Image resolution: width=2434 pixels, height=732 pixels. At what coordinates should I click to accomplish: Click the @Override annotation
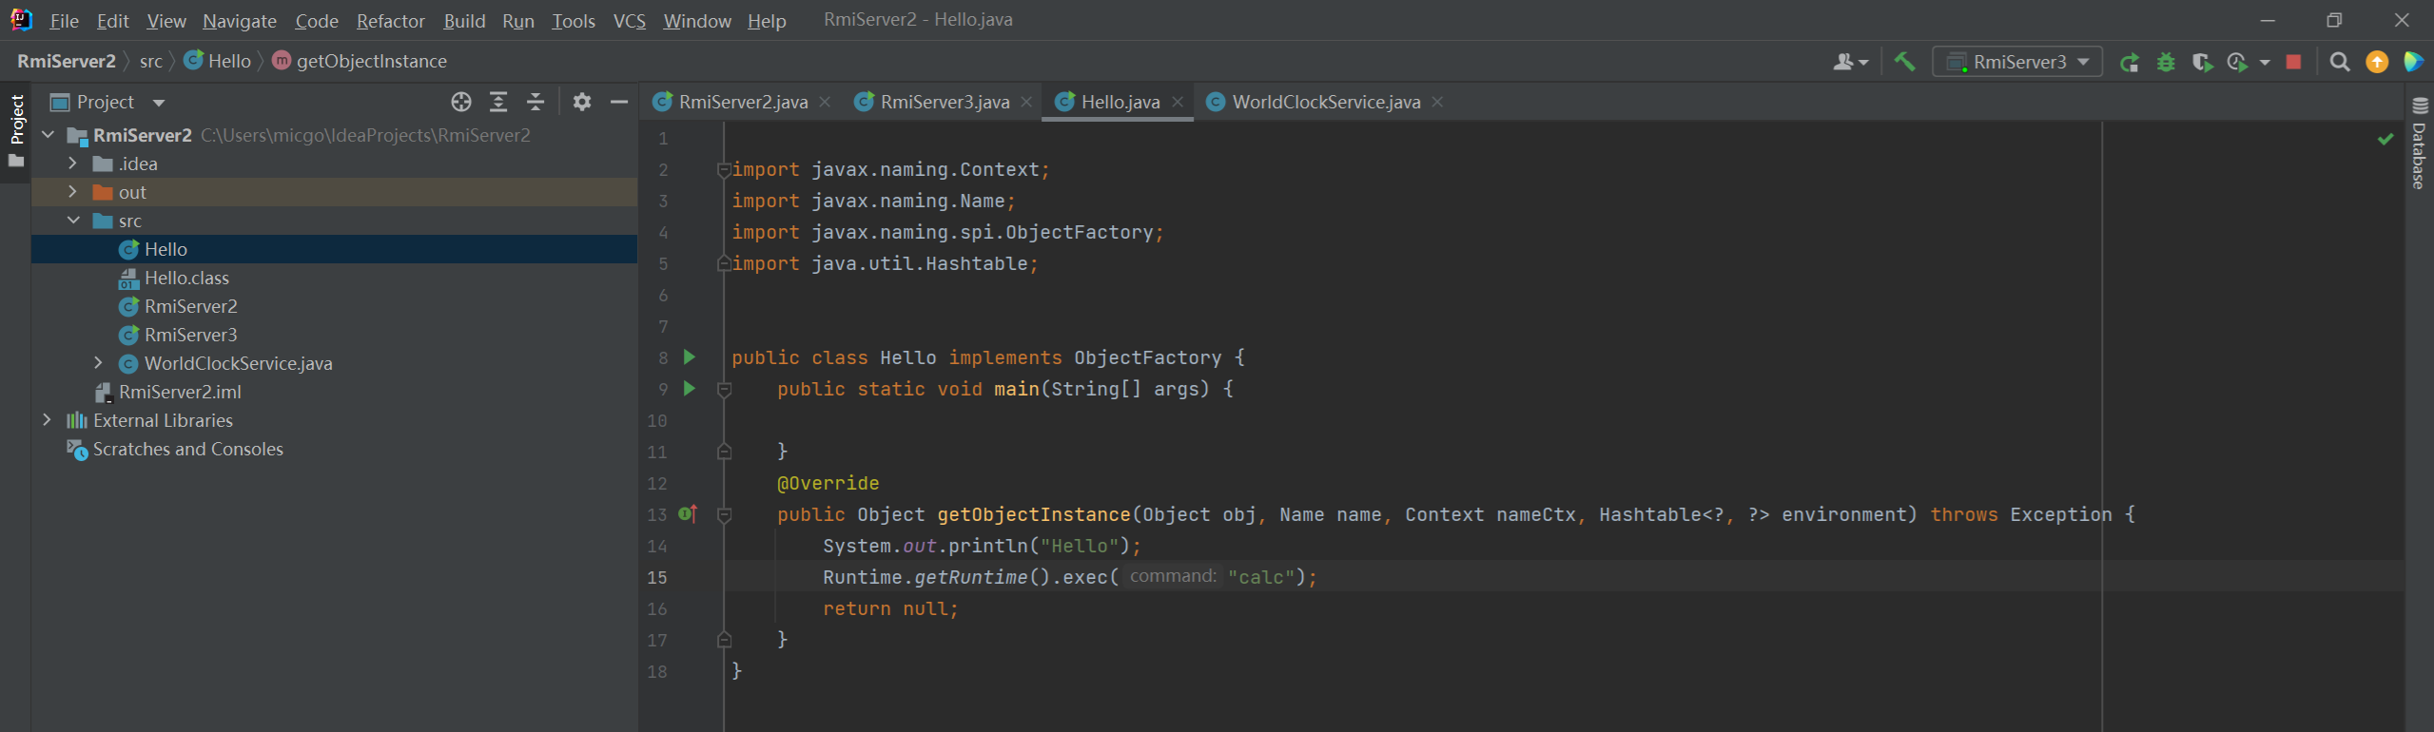coord(828,483)
